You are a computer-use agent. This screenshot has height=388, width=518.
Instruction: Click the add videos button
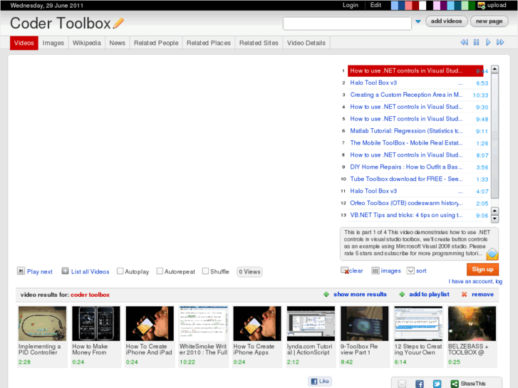click(x=446, y=21)
